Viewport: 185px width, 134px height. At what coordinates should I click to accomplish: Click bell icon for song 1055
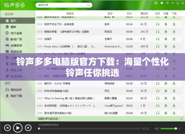166,39
